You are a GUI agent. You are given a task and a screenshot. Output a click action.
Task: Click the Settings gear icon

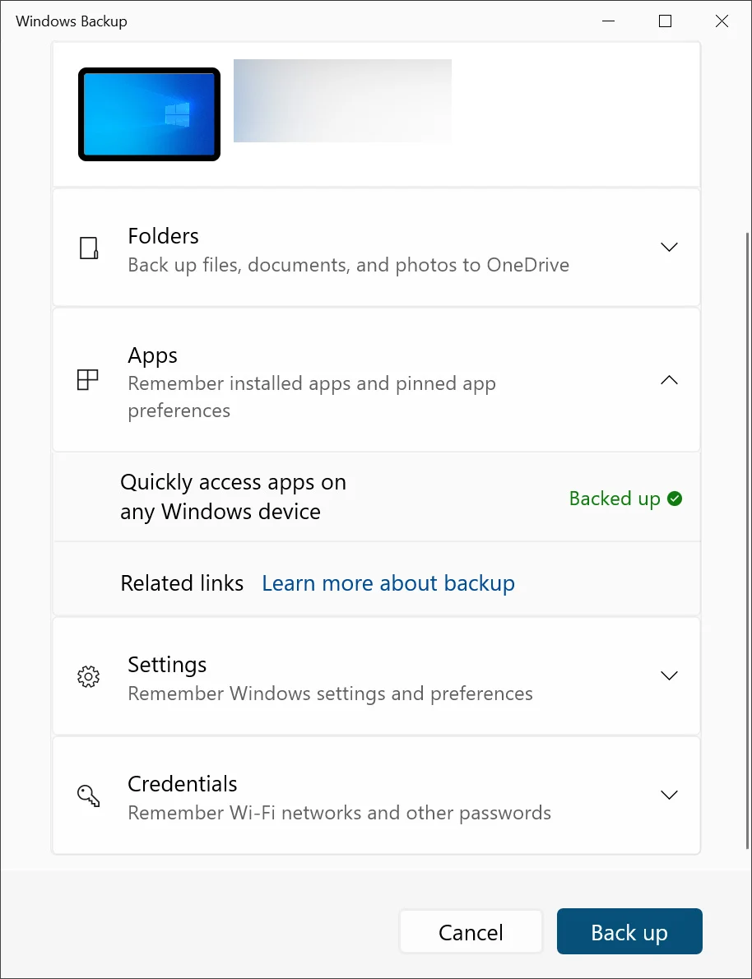88,675
